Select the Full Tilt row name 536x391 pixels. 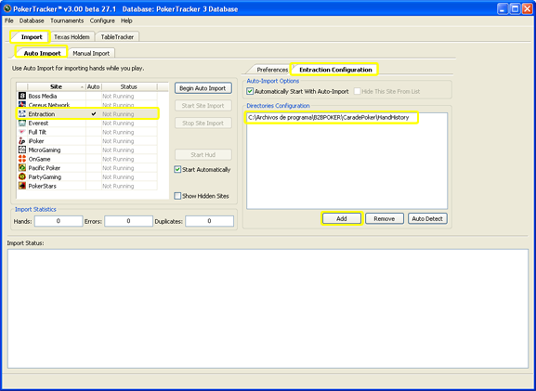click(x=37, y=132)
